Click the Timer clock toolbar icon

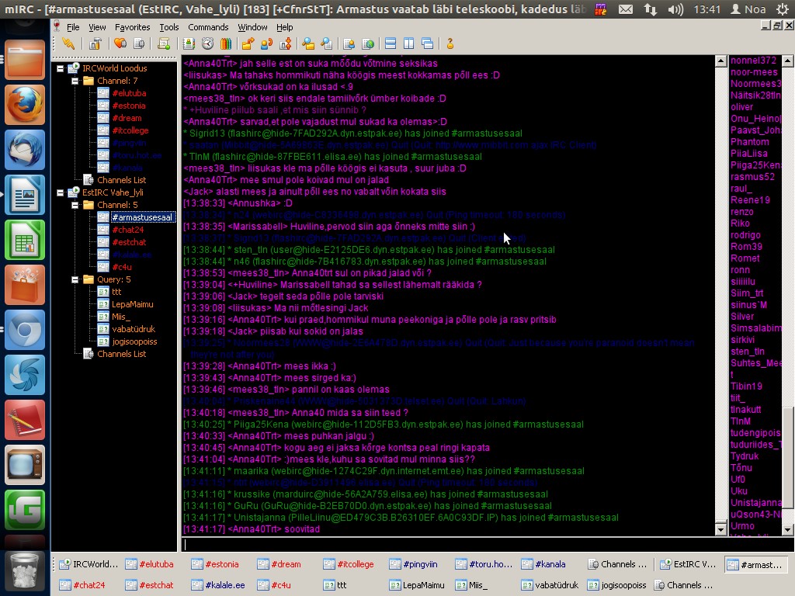pyautogui.click(x=207, y=44)
